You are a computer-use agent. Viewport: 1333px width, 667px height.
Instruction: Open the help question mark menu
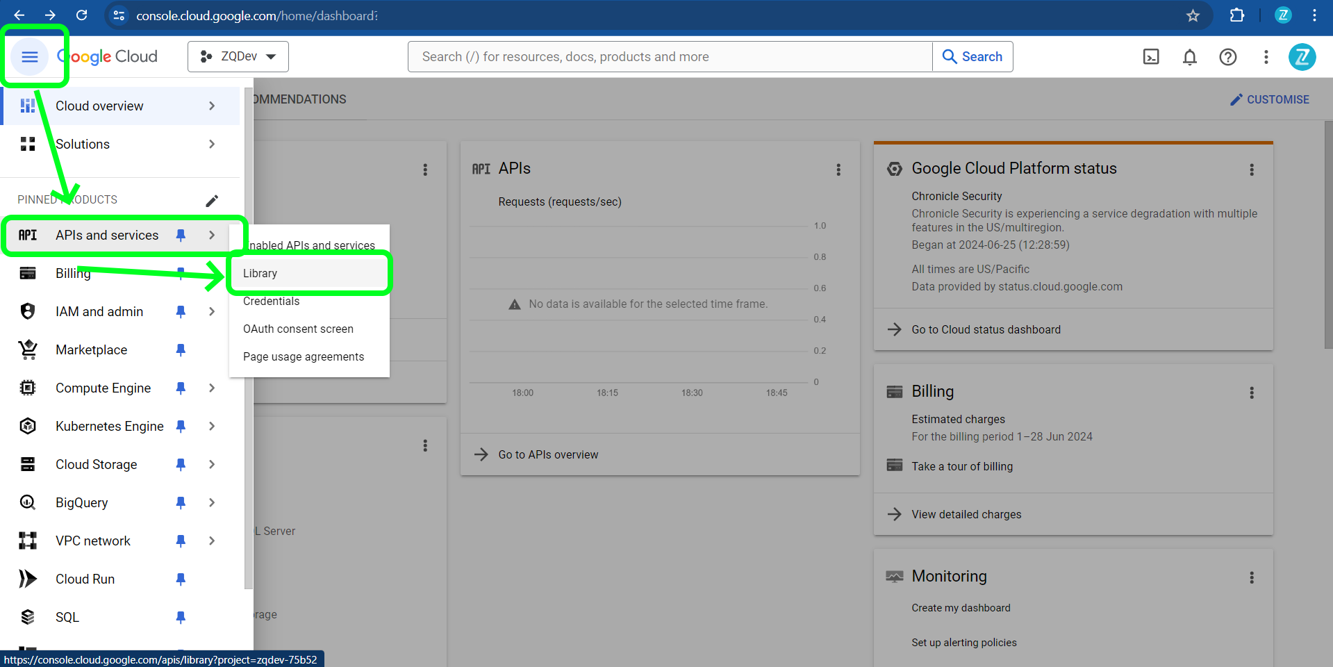point(1227,56)
